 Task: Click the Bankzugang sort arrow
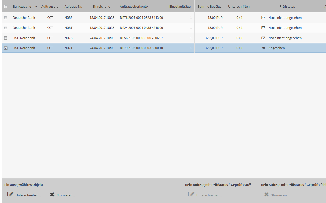pos(36,7)
